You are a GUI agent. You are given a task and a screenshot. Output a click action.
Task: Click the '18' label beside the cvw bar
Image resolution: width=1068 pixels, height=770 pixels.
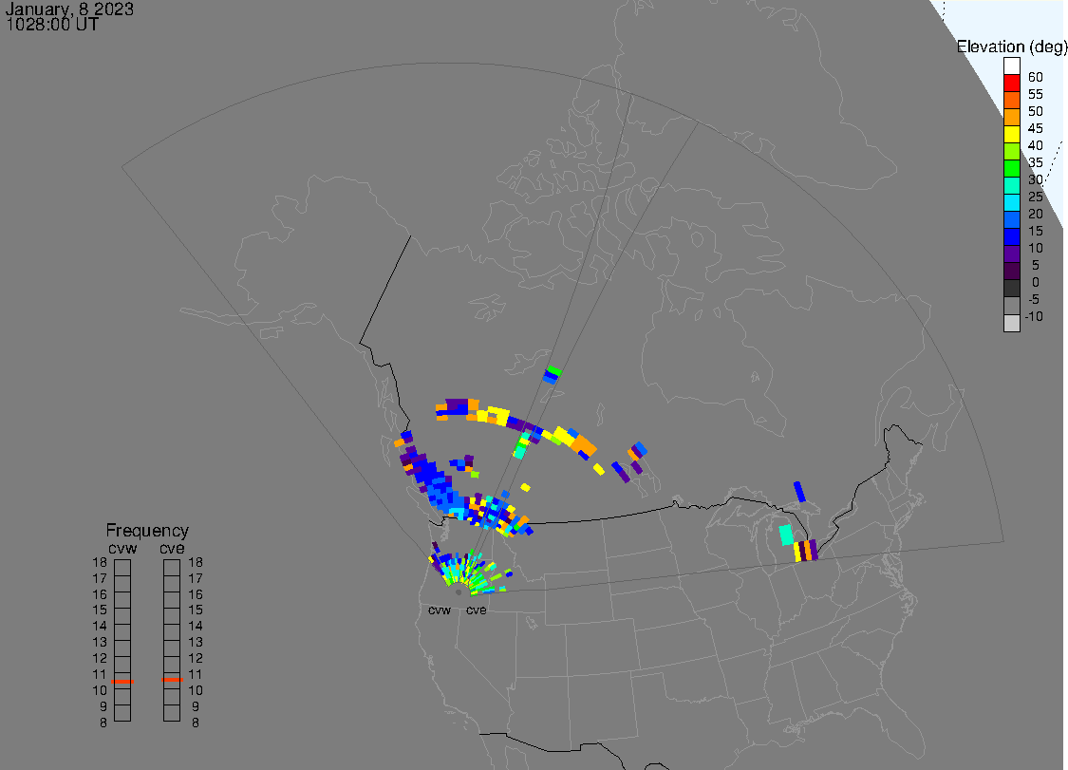point(100,563)
